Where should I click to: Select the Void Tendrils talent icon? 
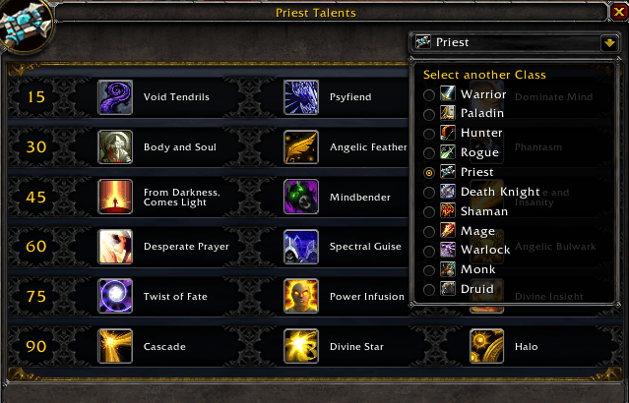coord(115,97)
